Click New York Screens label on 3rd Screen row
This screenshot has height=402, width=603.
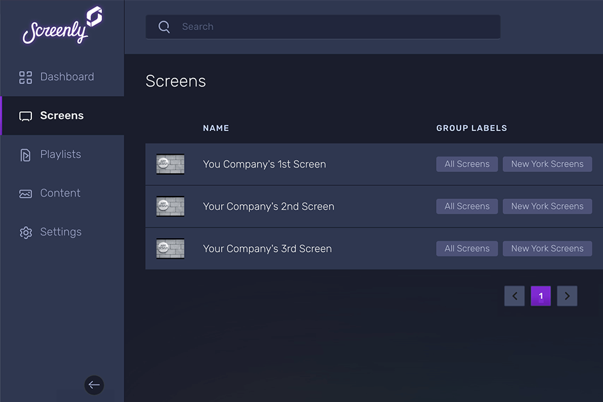click(x=547, y=249)
